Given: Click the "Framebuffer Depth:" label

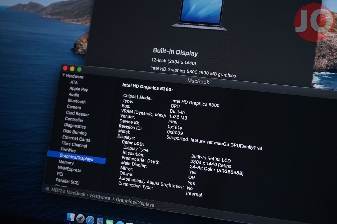Looking at the screenshot, I should tap(141, 160).
